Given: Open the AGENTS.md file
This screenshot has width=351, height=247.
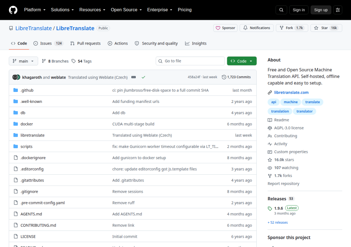Looking at the screenshot, I should pos(31,214).
